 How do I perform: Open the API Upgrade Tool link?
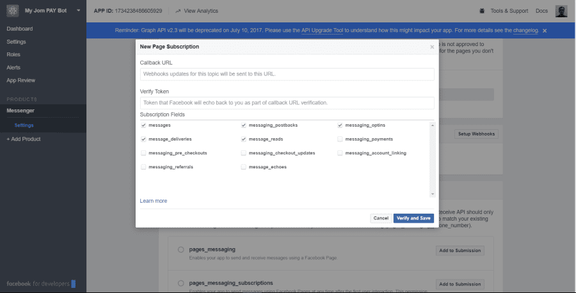click(322, 31)
